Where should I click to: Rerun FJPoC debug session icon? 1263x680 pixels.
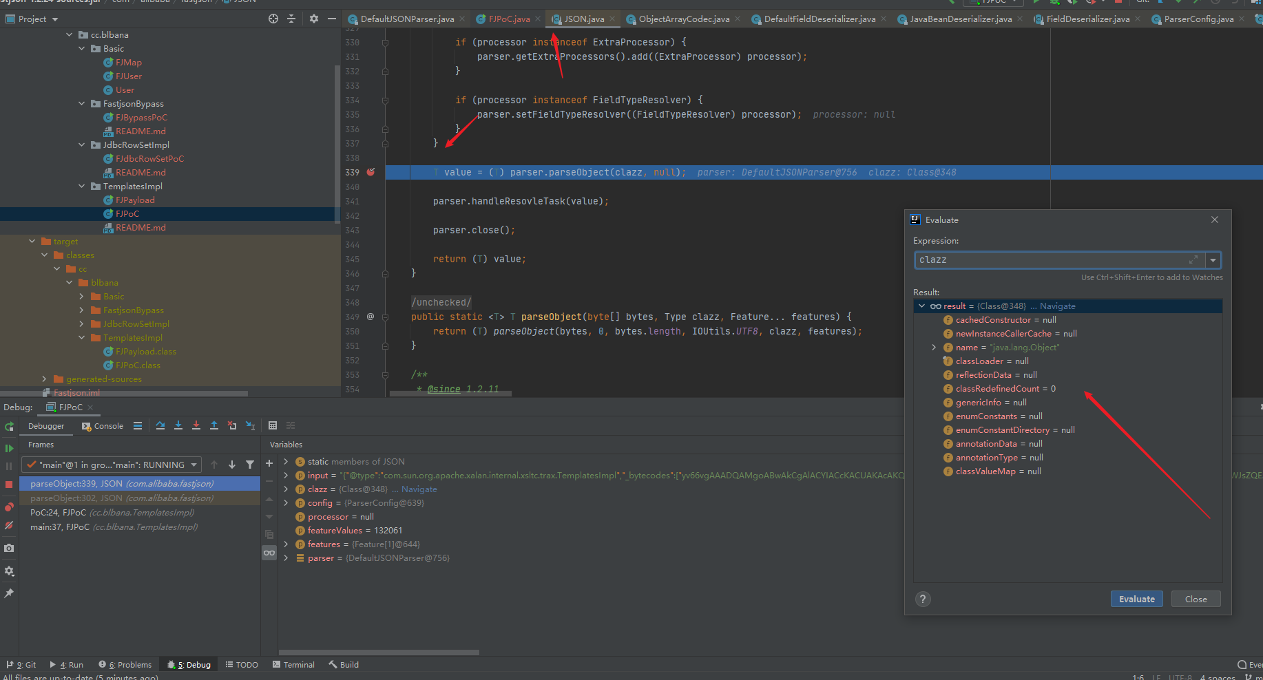(x=9, y=427)
